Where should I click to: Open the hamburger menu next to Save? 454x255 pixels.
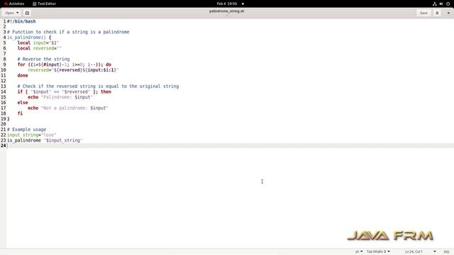(437, 13)
